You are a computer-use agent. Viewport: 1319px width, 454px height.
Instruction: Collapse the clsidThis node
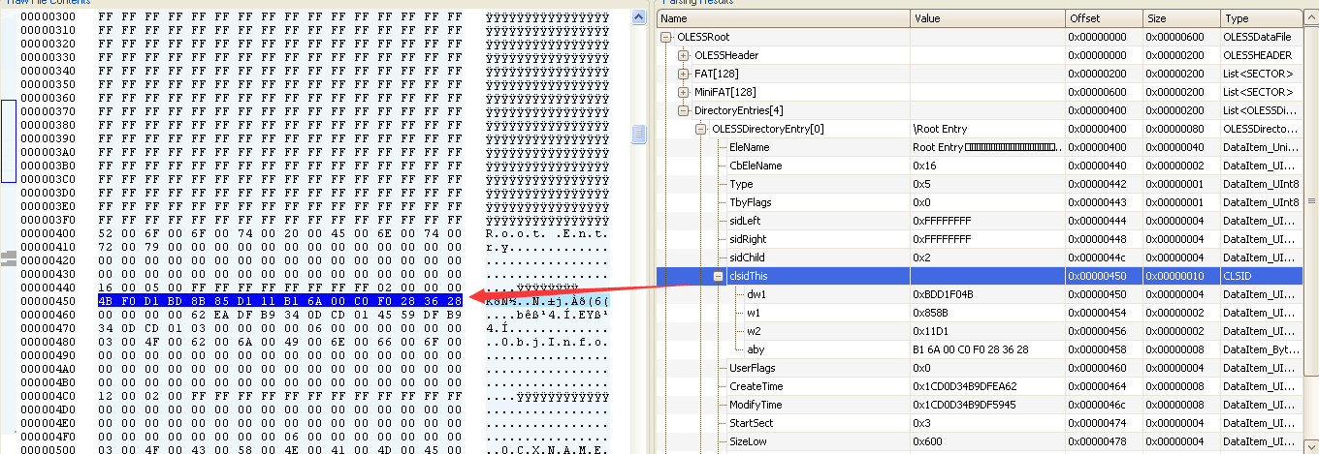coord(719,276)
